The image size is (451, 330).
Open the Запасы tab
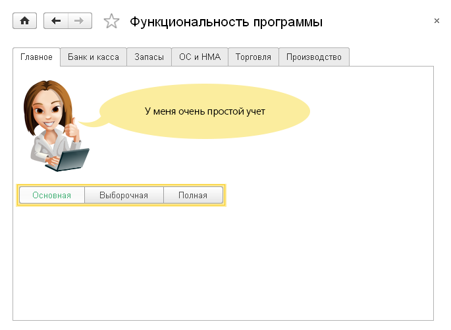[x=149, y=57]
